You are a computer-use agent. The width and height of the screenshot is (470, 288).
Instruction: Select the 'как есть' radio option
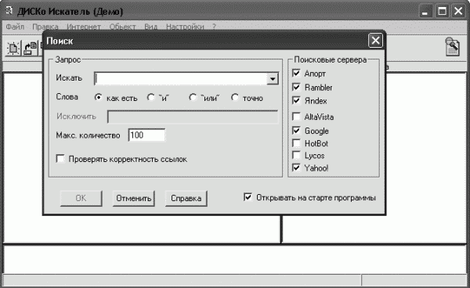click(98, 97)
